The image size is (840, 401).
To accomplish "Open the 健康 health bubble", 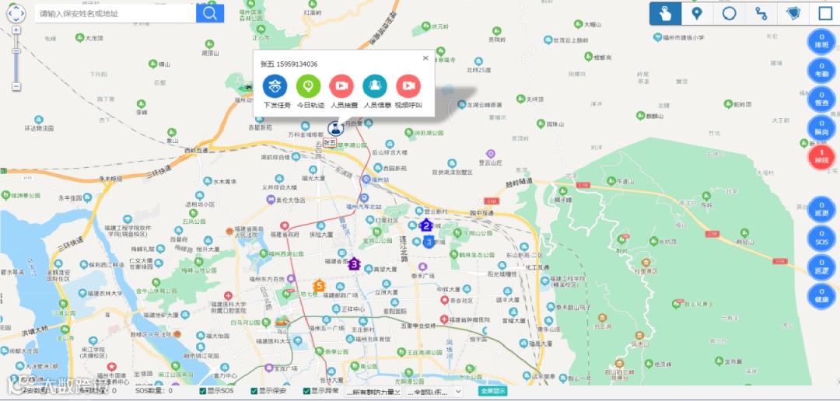I will pyautogui.click(x=821, y=296).
